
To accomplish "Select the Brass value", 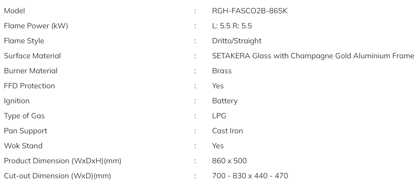I will coord(222,71).
